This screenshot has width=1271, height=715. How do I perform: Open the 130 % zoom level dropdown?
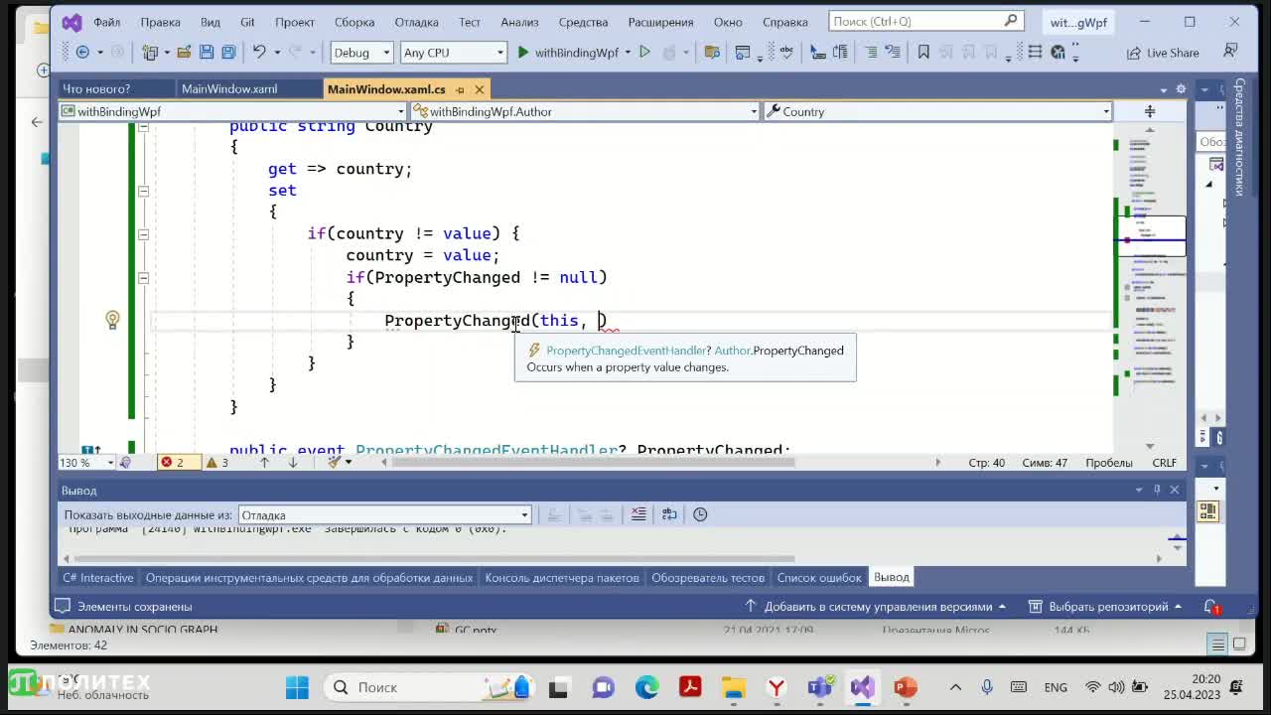pyautogui.click(x=87, y=463)
